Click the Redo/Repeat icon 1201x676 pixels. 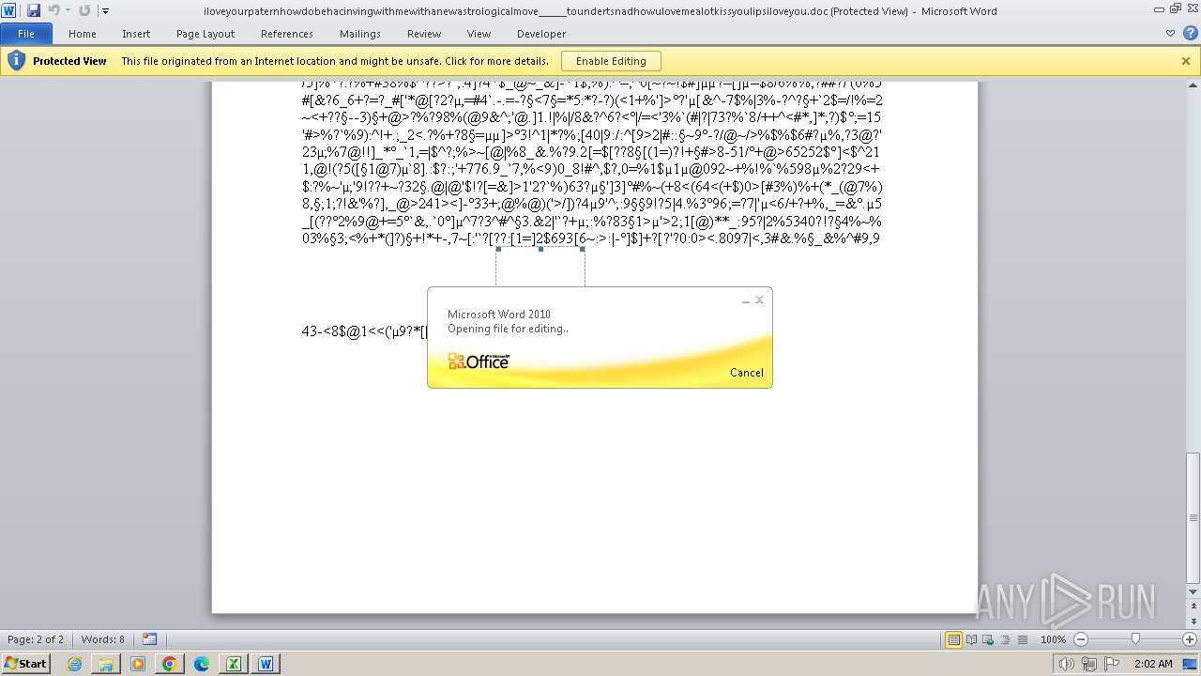pyautogui.click(x=84, y=10)
